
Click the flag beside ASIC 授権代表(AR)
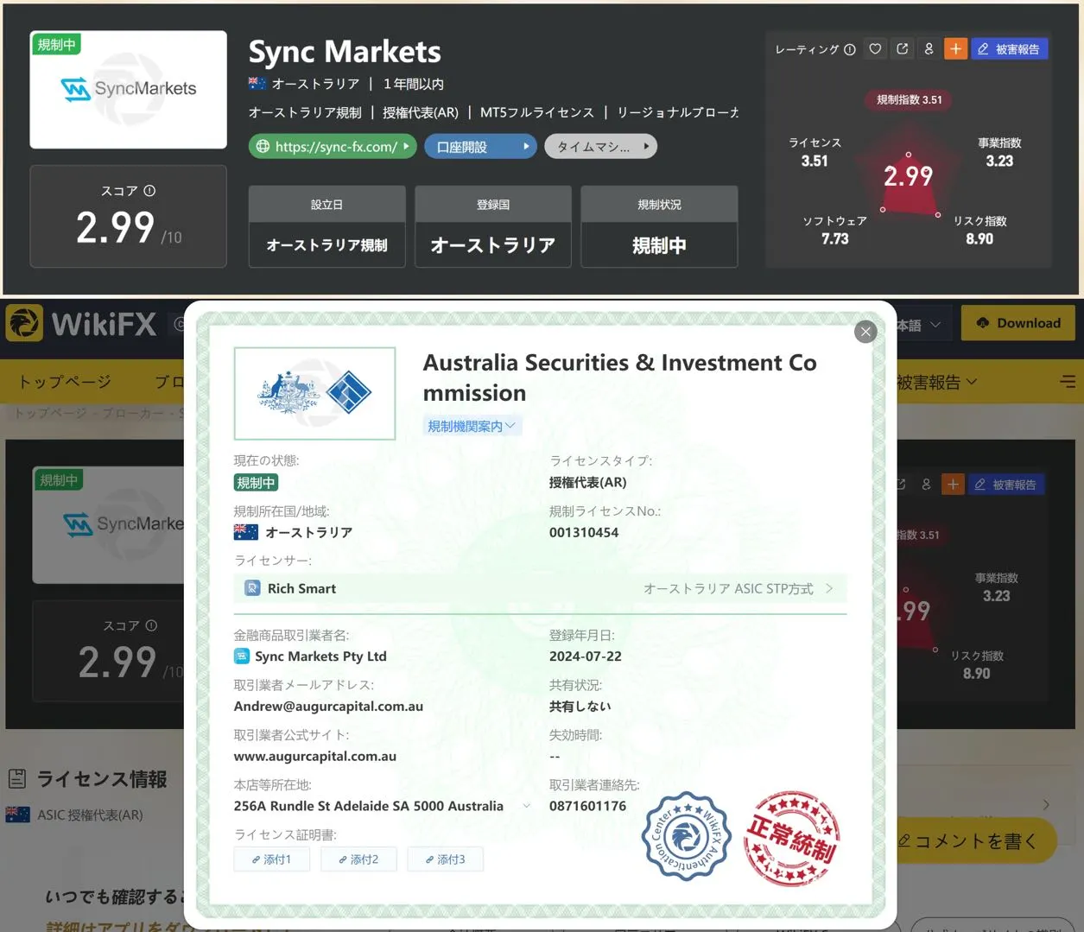pyautogui.click(x=17, y=815)
